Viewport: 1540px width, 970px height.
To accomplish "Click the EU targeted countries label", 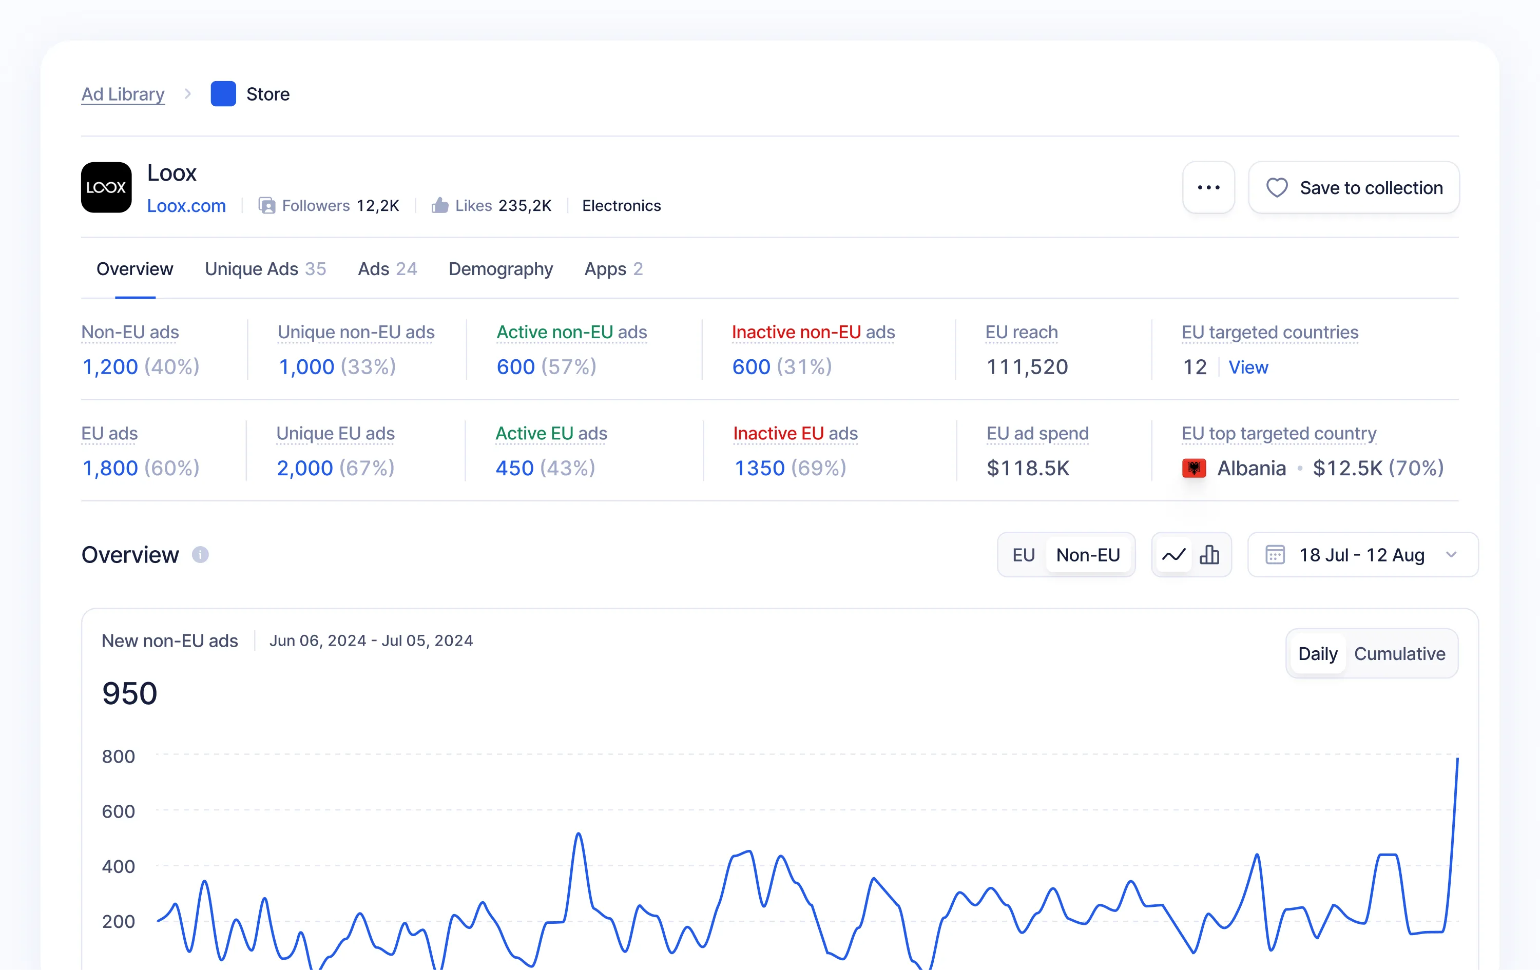I will (1269, 332).
